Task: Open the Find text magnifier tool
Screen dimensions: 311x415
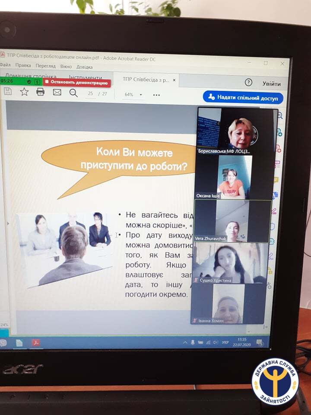Action: tap(73, 93)
